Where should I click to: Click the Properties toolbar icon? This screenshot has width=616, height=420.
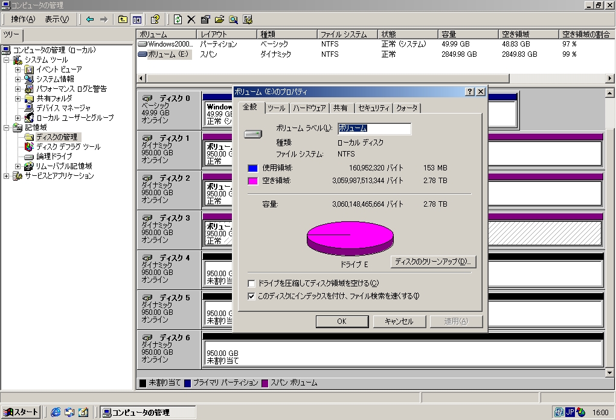(x=205, y=19)
